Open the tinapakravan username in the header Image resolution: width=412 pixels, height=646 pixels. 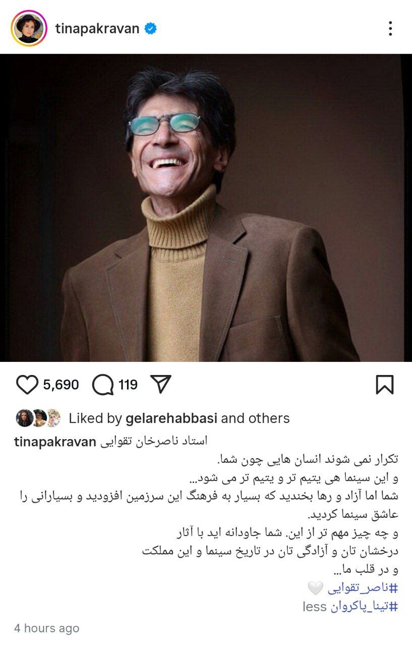pos(97,29)
